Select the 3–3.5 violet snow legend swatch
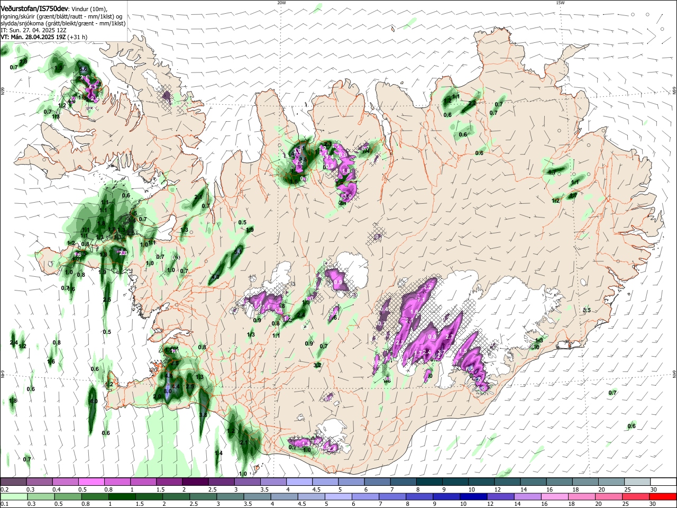This screenshot has width=677, height=508. click(247, 482)
